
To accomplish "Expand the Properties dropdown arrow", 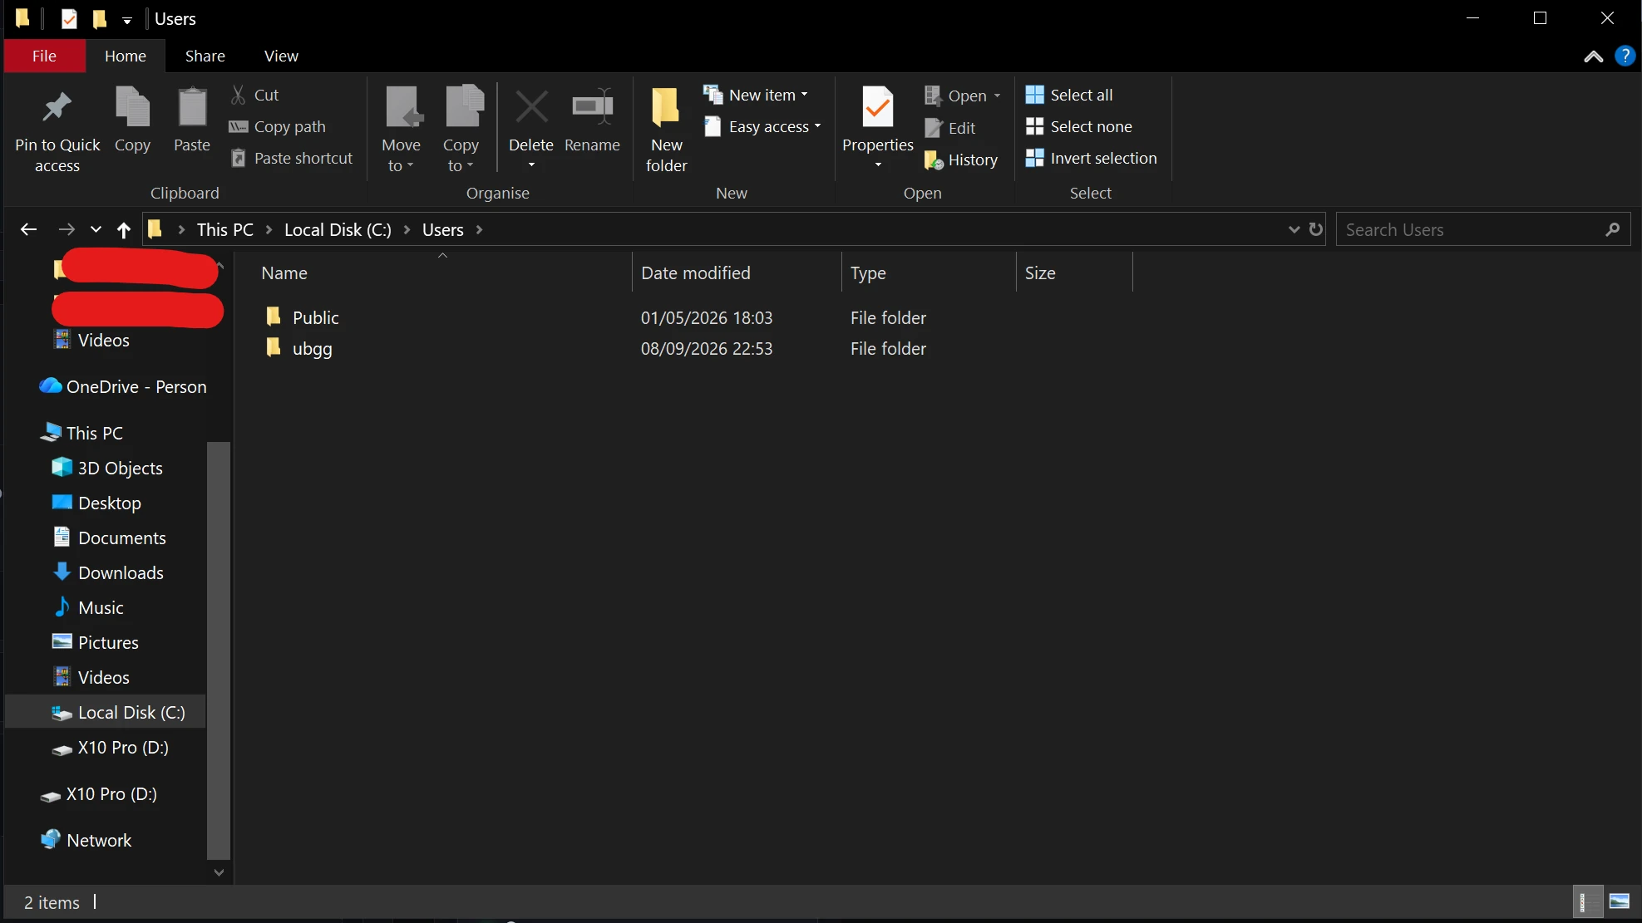I will [878, 164].
